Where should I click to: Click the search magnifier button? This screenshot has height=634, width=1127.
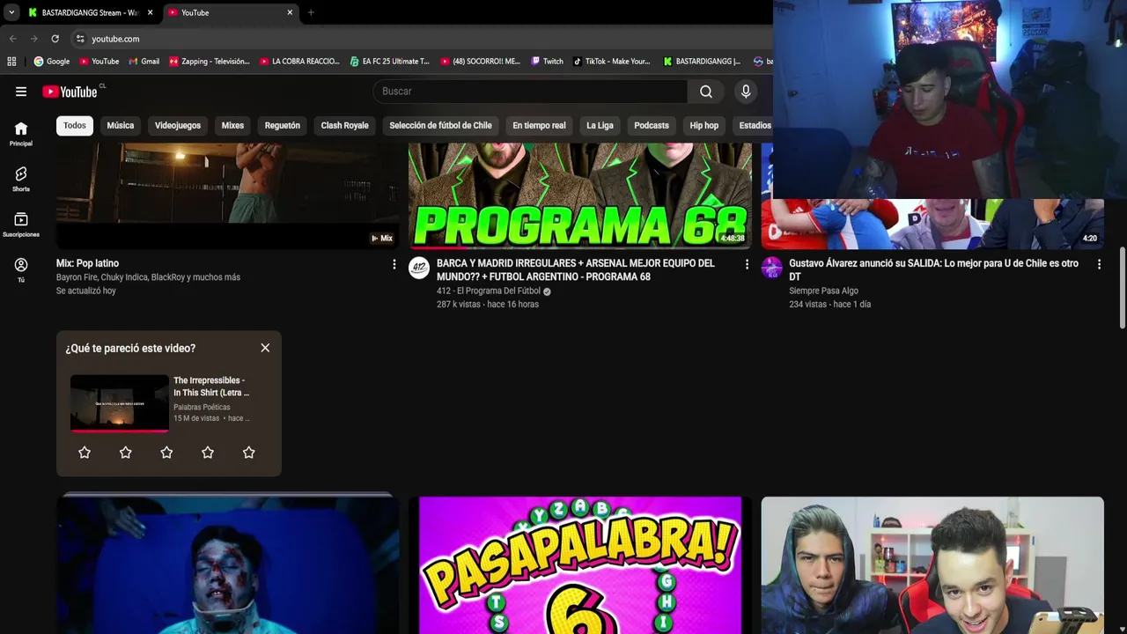tap(706, 92)
